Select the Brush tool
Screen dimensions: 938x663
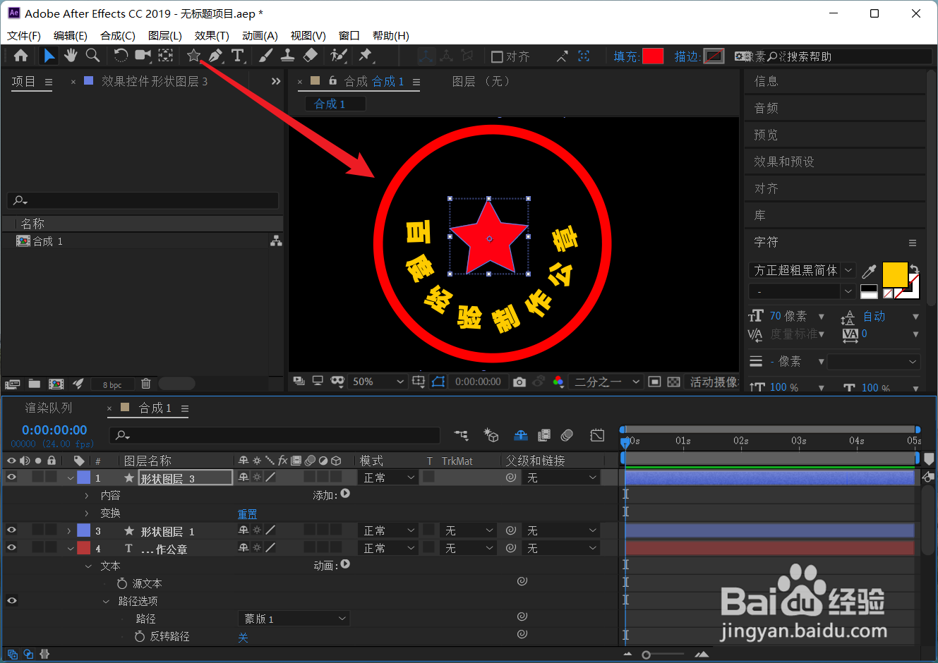coord(266,56)
